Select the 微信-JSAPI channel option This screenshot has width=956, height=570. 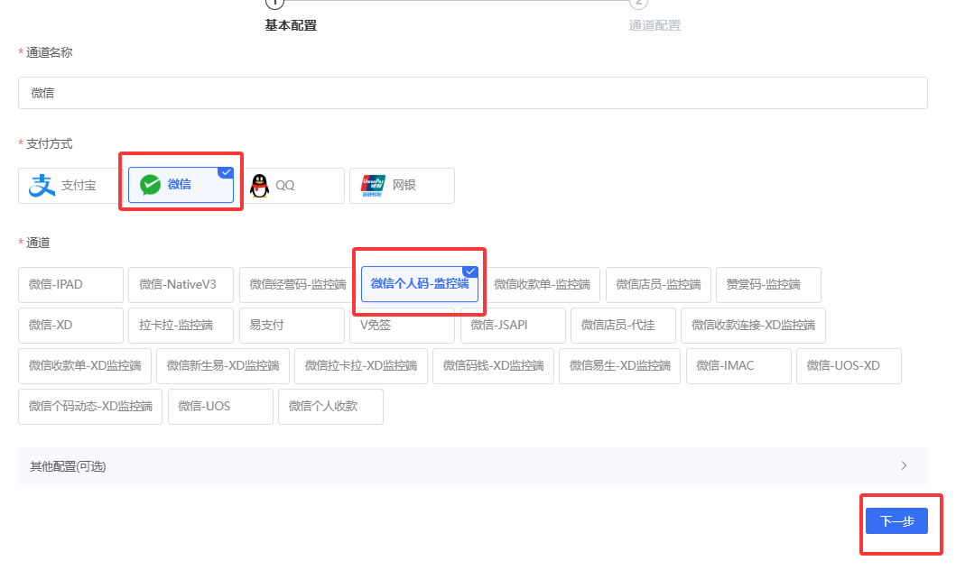click(x=513, y=325)
